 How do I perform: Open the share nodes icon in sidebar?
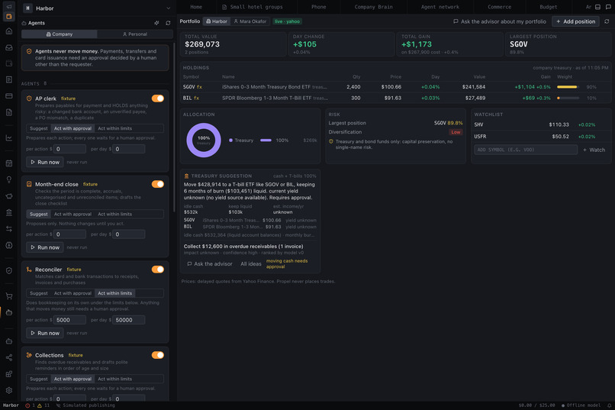[x=9, y=357]
